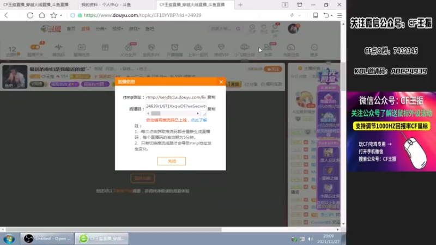Open the Windows Start button
The width and height of the screenshot is (436, 245).
tap(9, 238)
